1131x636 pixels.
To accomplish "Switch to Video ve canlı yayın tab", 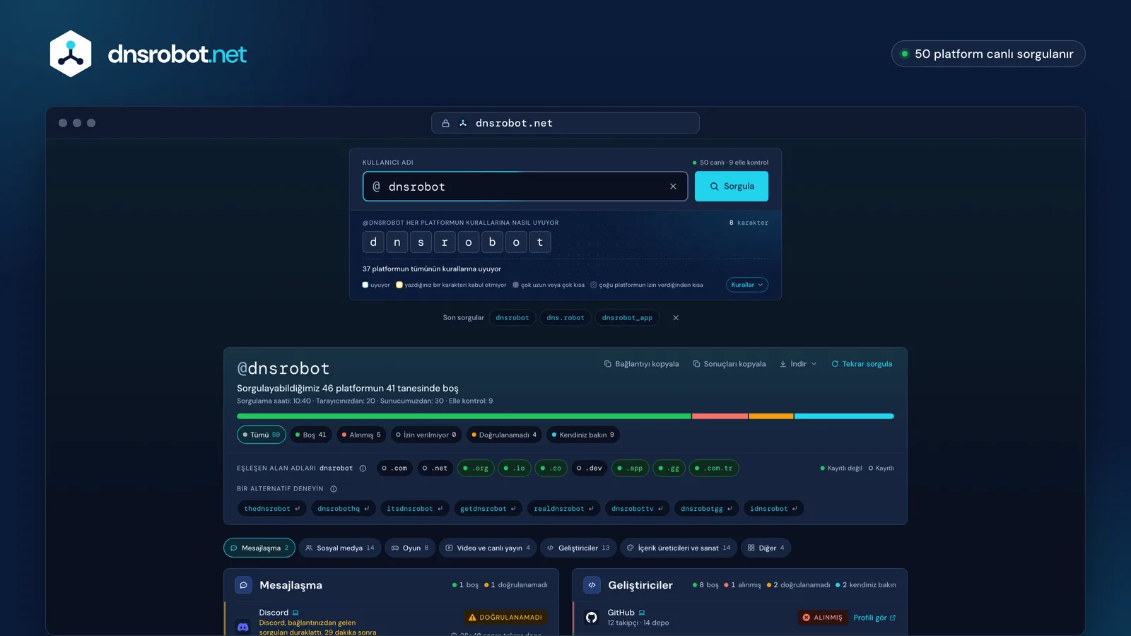I will pos(488,548).
